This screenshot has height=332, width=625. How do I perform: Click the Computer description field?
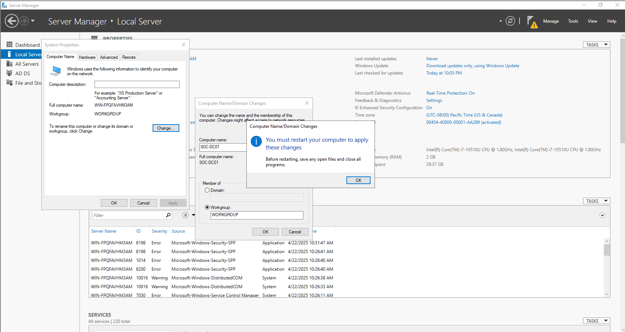tap(137, 84)
